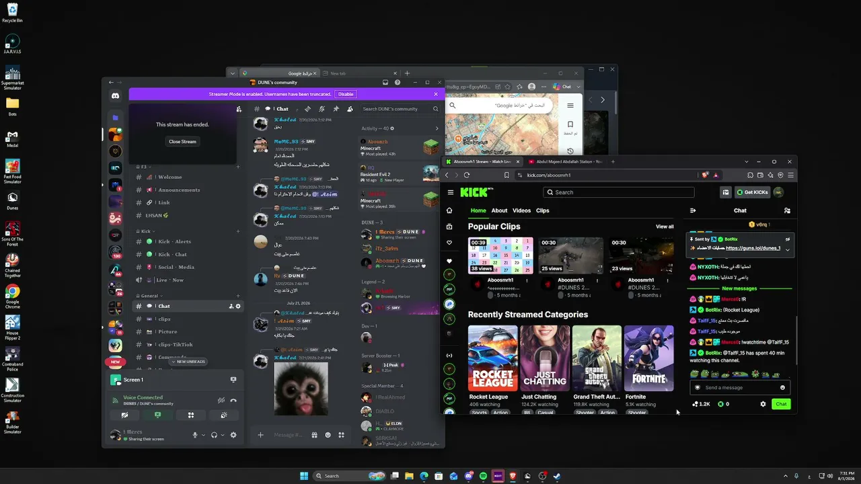Image resolution: width=861 pixels, height=484 pixels.
Task: Switch to the About tab on Kick
Action: (x=499, y=210)
